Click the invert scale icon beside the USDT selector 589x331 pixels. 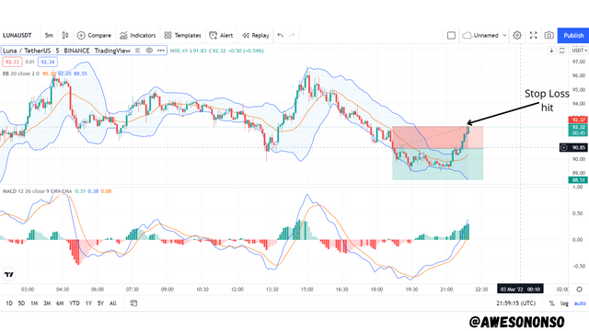tap(562, 51)
